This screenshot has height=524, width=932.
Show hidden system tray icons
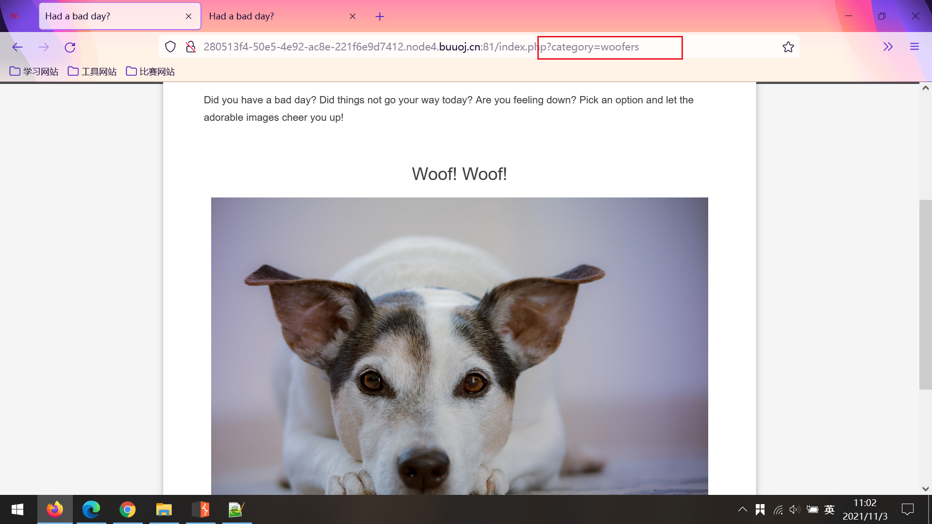click(742, 509)
